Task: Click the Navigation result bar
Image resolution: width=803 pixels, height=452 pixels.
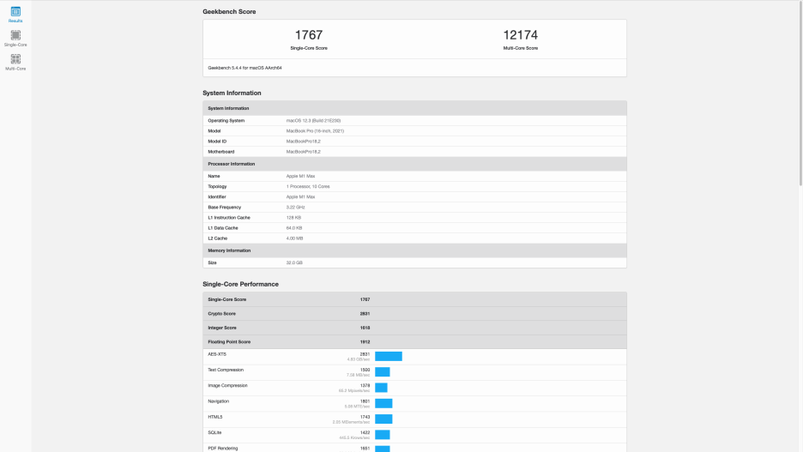Action: pyautogui.click(x=383, y=403)
